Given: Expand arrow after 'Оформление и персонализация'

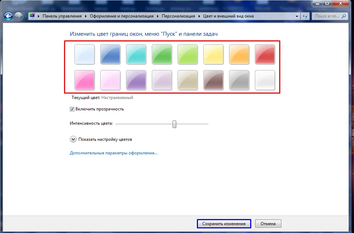Looking at the screenshot, I should pyautogui.click(x=158, y=16).
